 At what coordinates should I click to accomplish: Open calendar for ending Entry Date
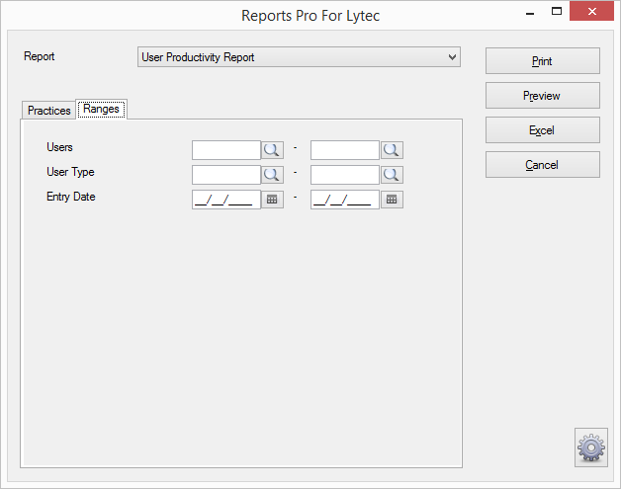[x=392, y=200]
